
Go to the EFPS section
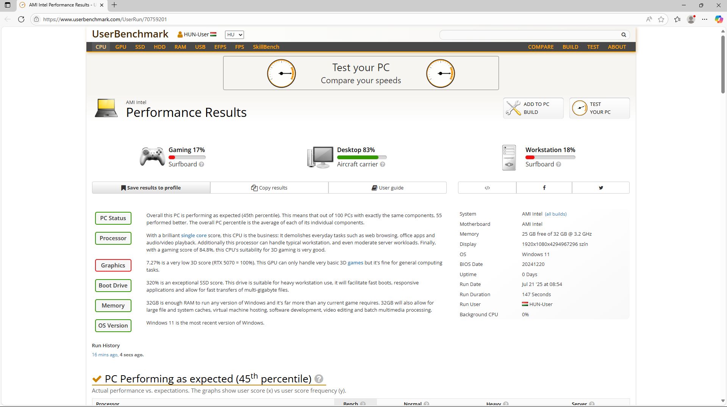point(220,47)
